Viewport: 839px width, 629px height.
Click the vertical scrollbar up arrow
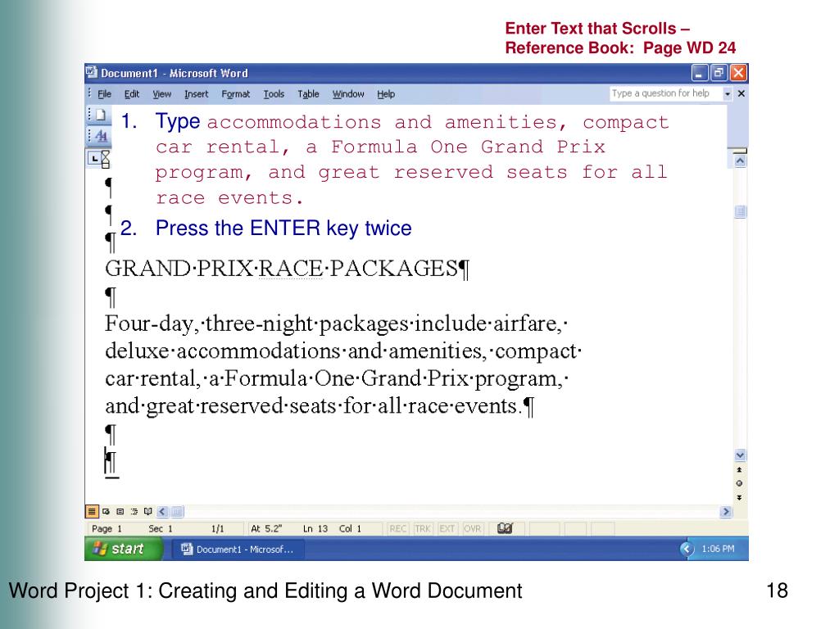coord(740,161)
